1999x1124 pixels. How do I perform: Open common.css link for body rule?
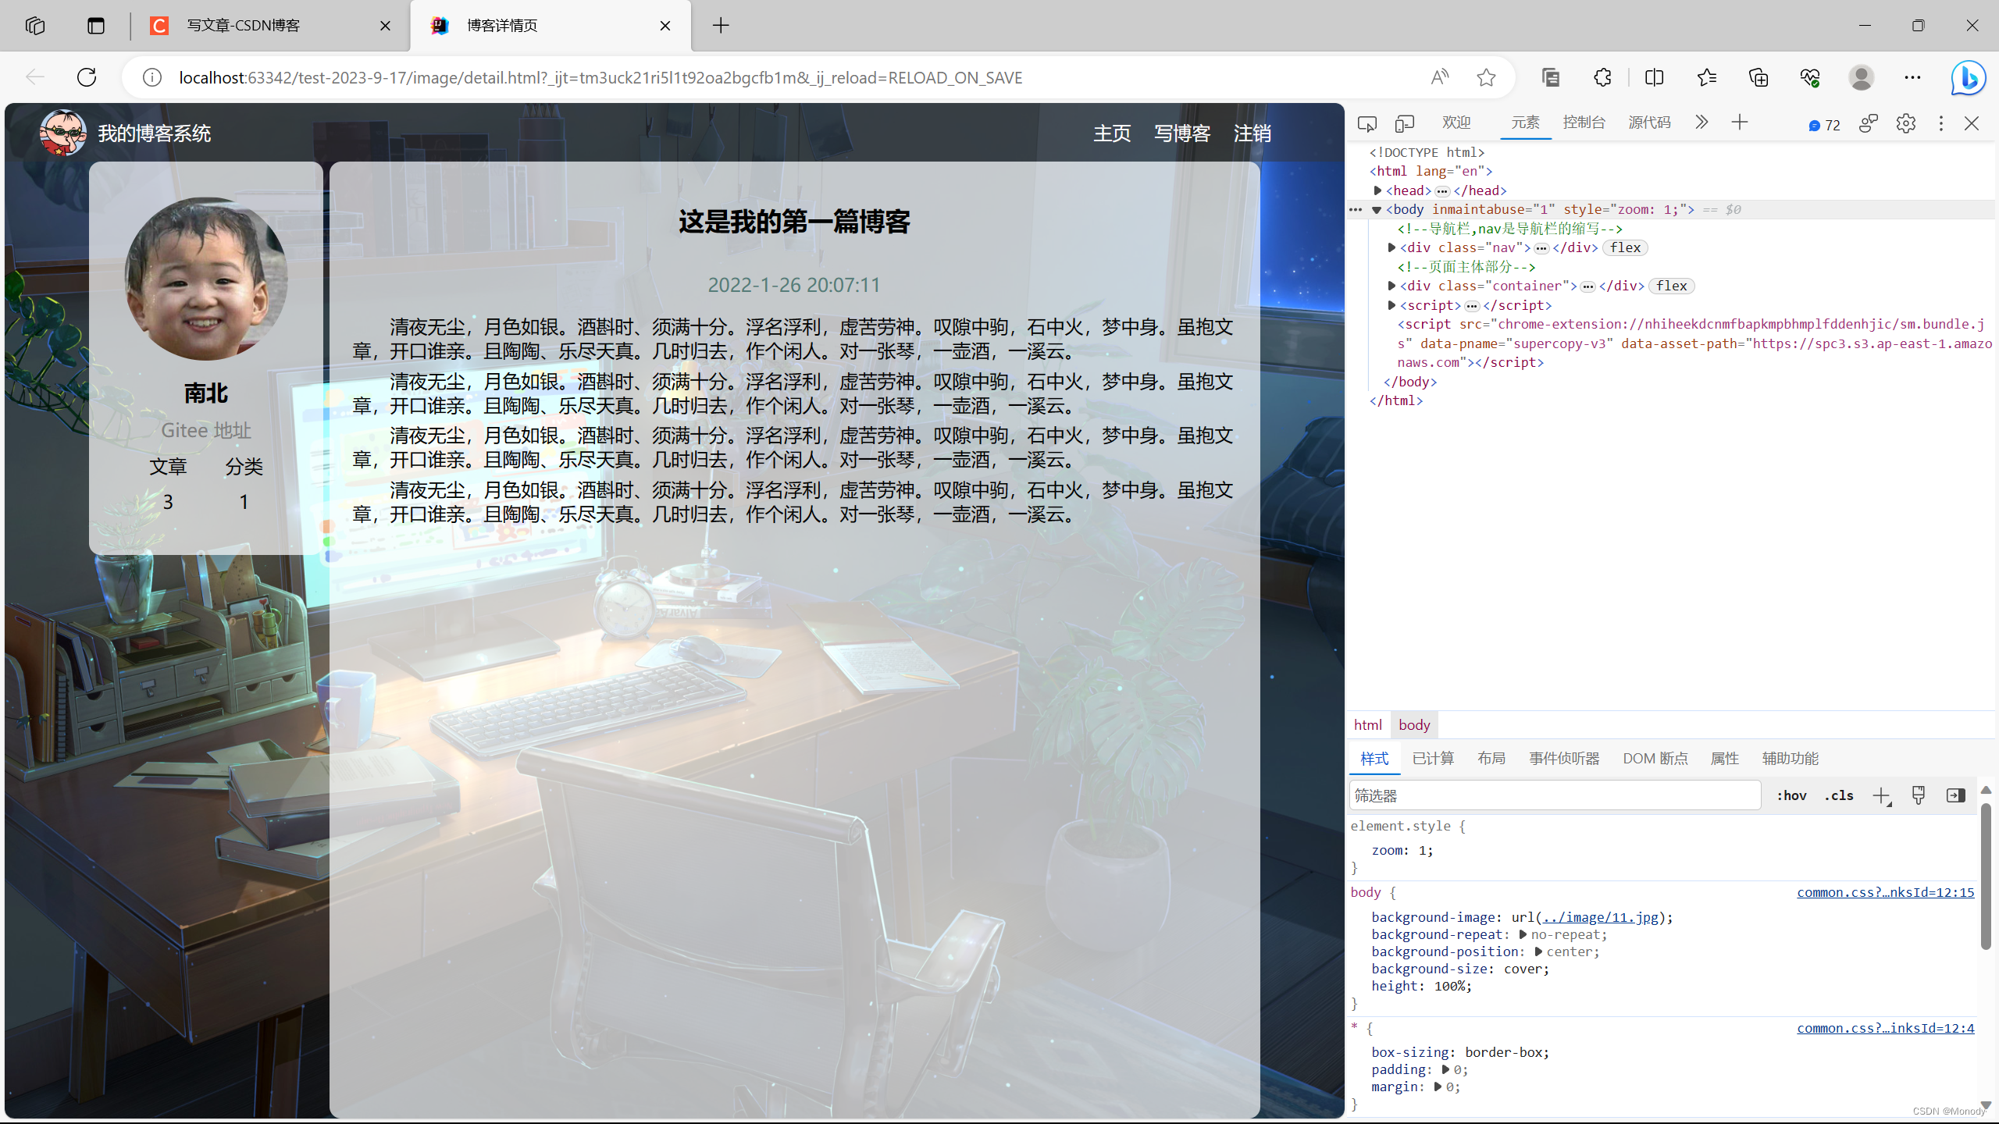(x=1885, y=892)
